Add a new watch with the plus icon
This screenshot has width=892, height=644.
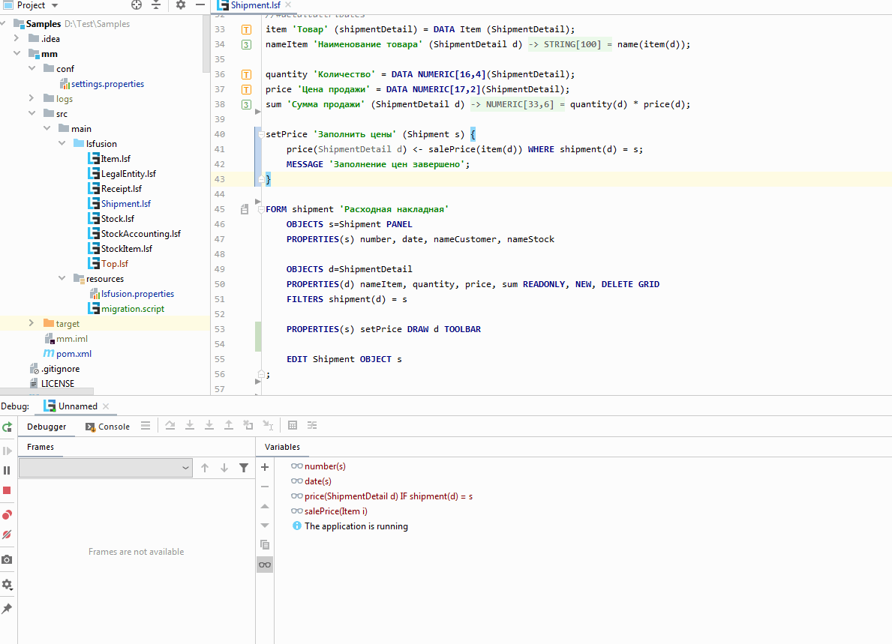coord(265,467)
